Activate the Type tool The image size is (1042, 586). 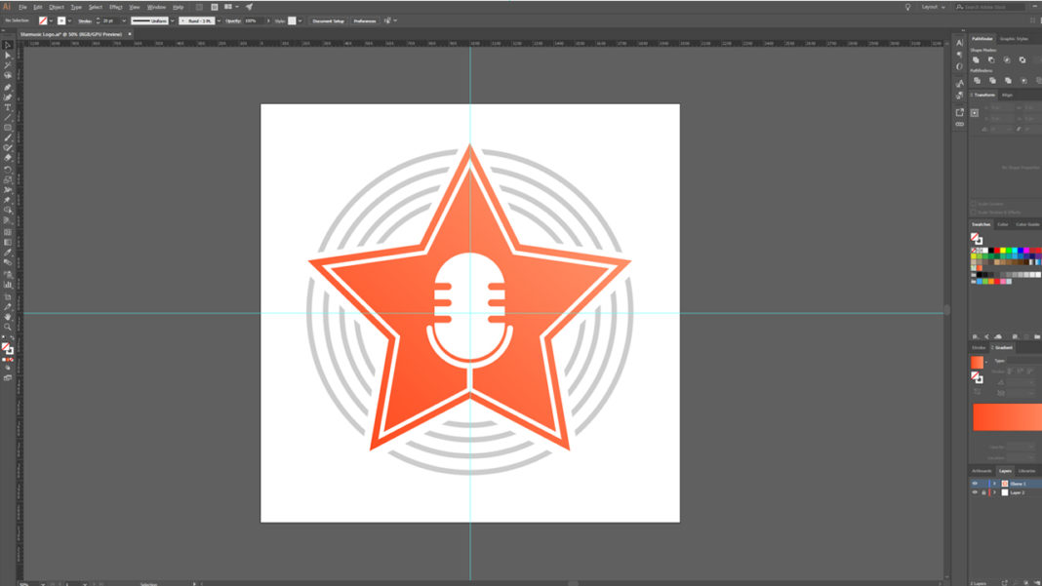point(5,103)
